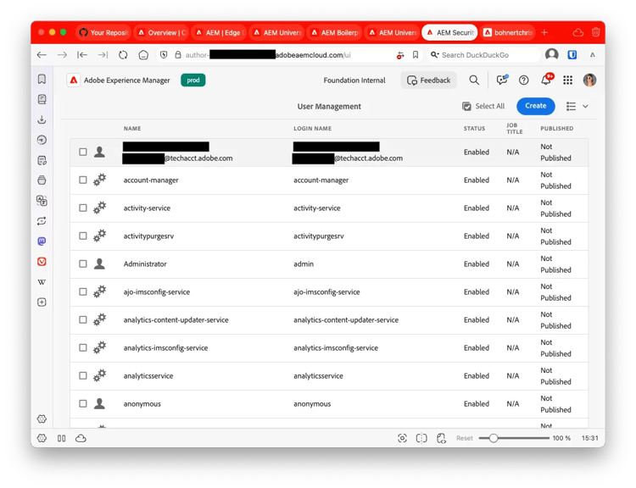Image resolution: width=636 pixels, height=488 pixels.
Task: Open AEM search magnifier
Action: coord(474,80)
